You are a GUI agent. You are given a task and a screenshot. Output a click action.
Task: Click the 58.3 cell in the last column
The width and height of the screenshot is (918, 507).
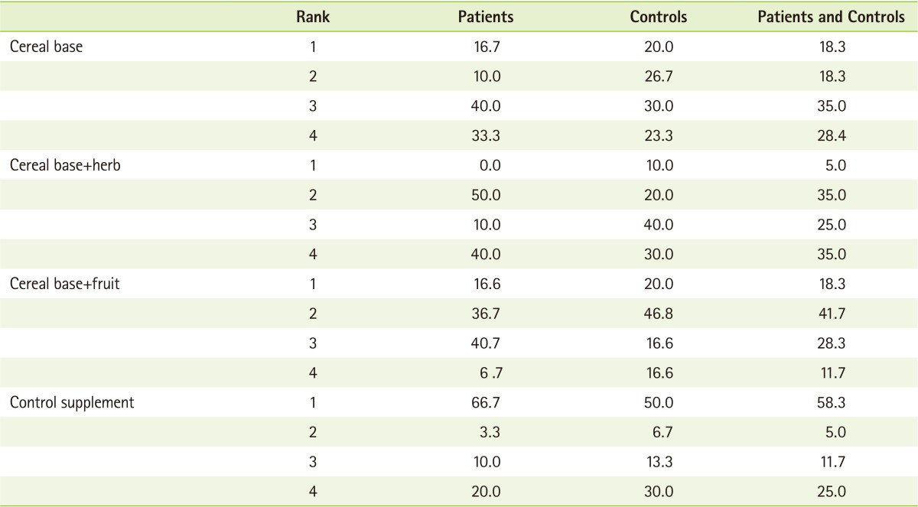click(832, 402)
